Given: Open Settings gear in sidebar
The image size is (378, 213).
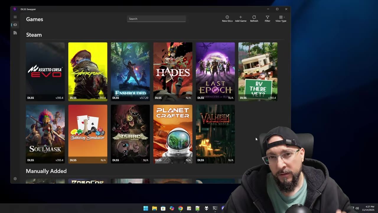Looking at the screenshot, I should tap(15, 179).
